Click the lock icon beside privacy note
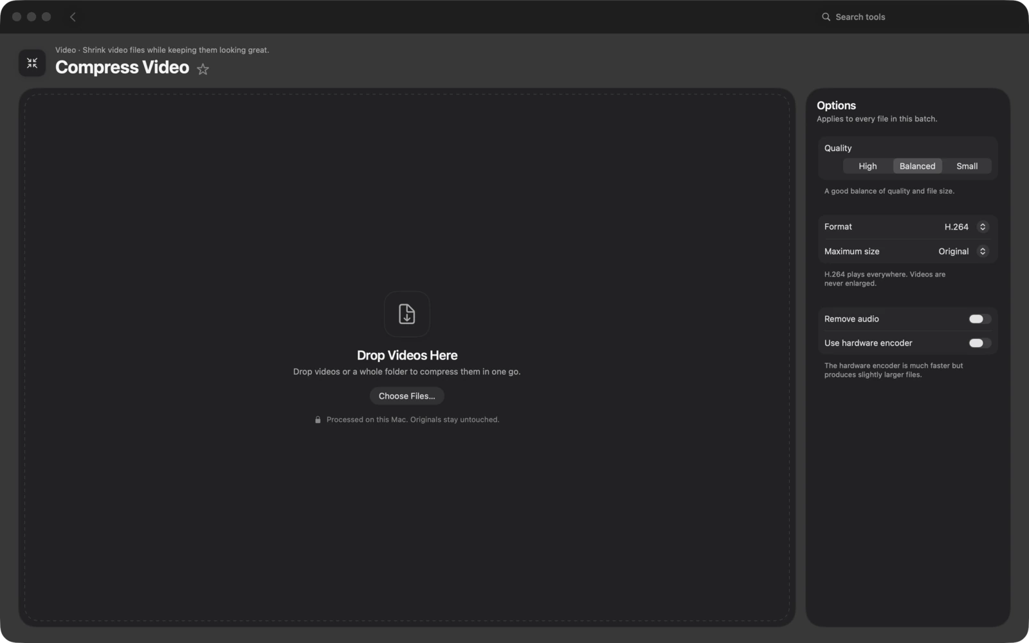Screen dimensions: 1029x643 point(318,420)
